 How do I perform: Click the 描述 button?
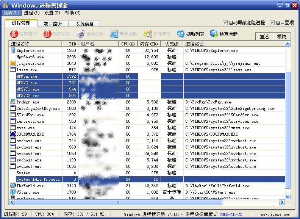point(264,37)
